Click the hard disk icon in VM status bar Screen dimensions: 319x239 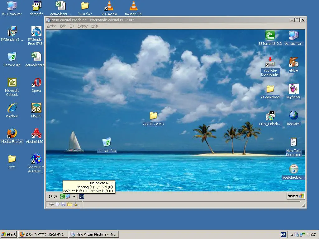click(x=51, y=204)
